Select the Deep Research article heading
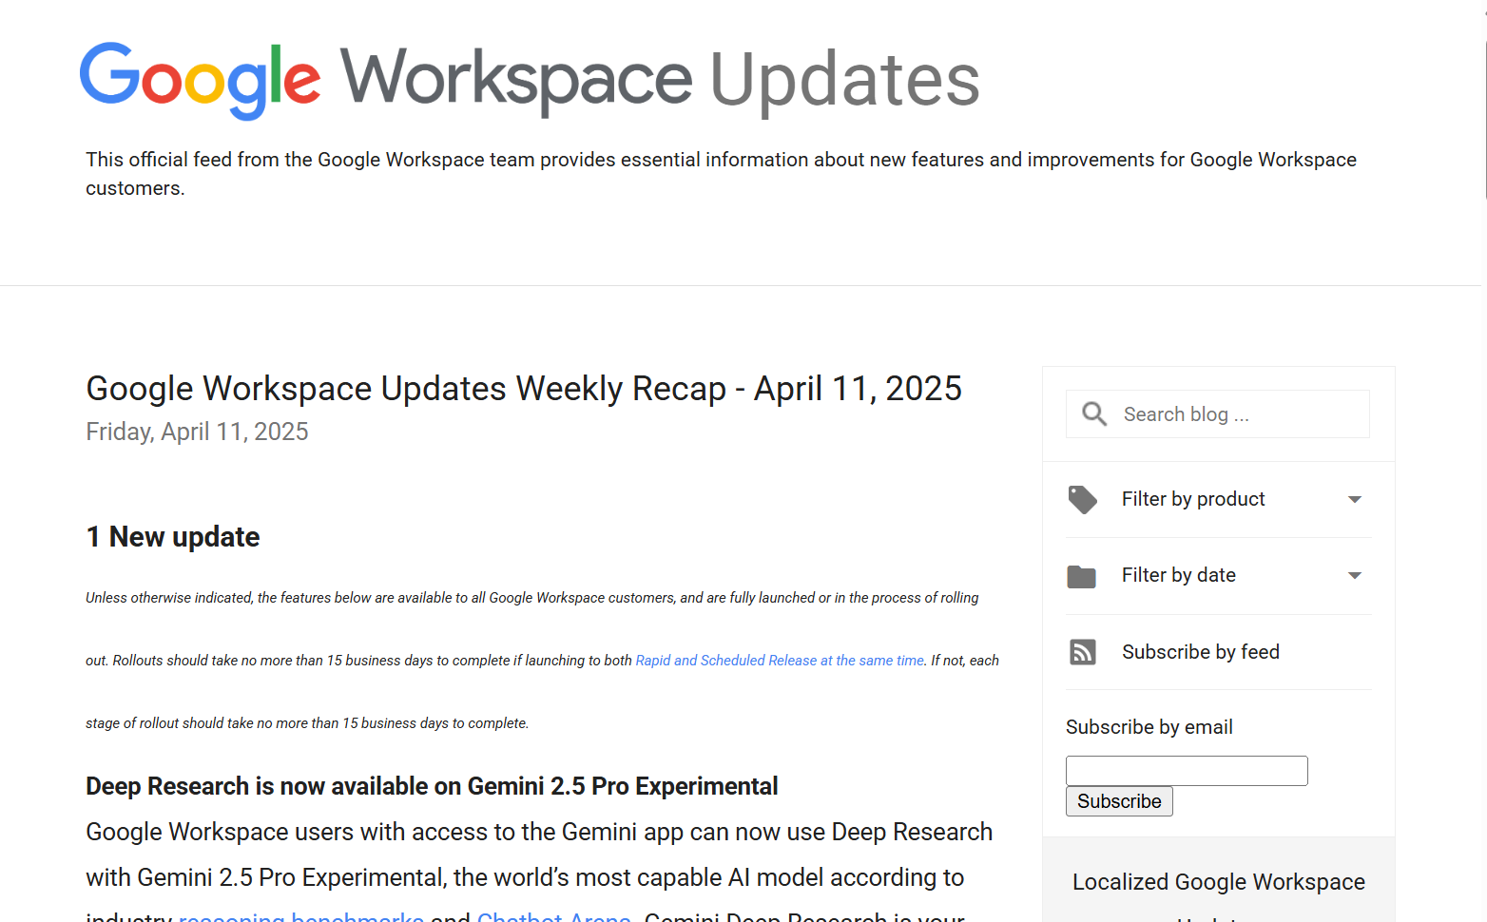Screen dimensions: 1487x922 coord(432,785)
